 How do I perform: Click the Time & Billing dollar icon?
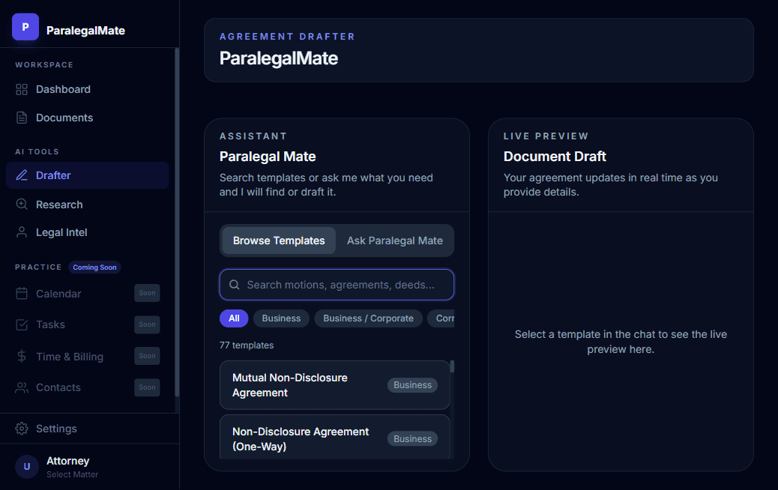coord(21,356)
